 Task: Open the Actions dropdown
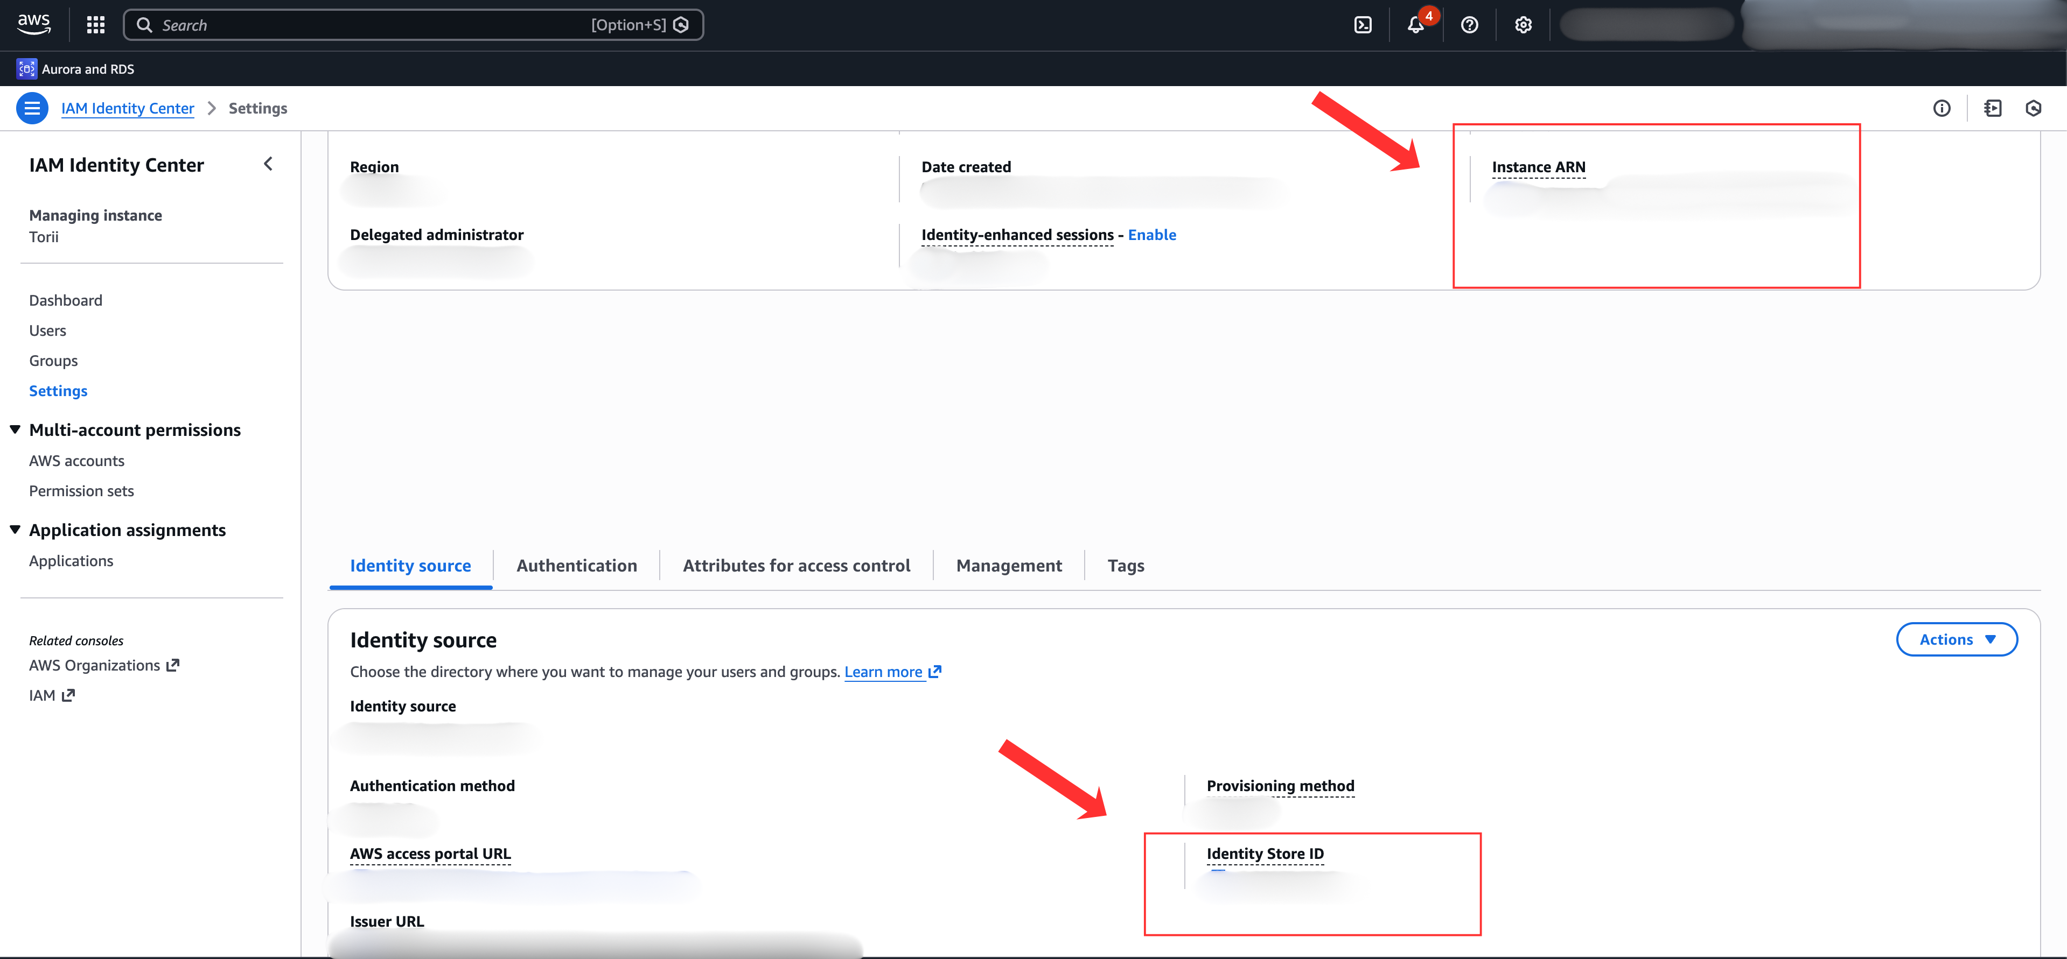pos(1956,639)
